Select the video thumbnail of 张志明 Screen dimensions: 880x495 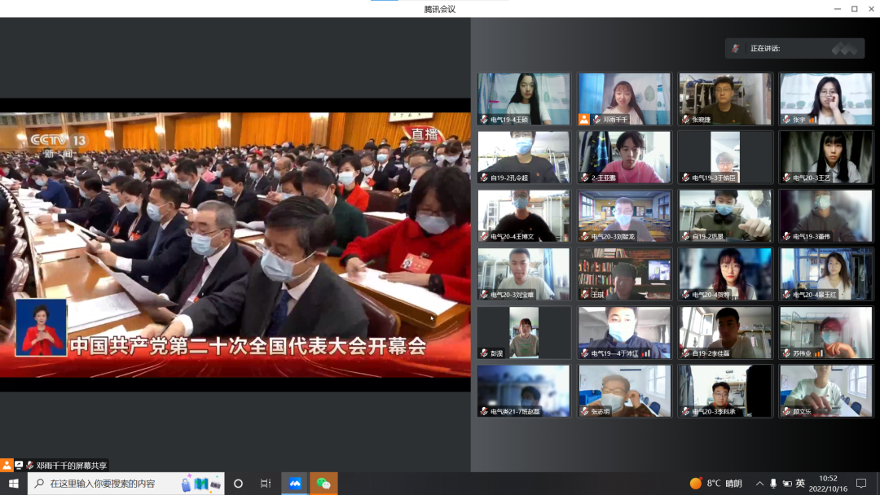(625, 391)
